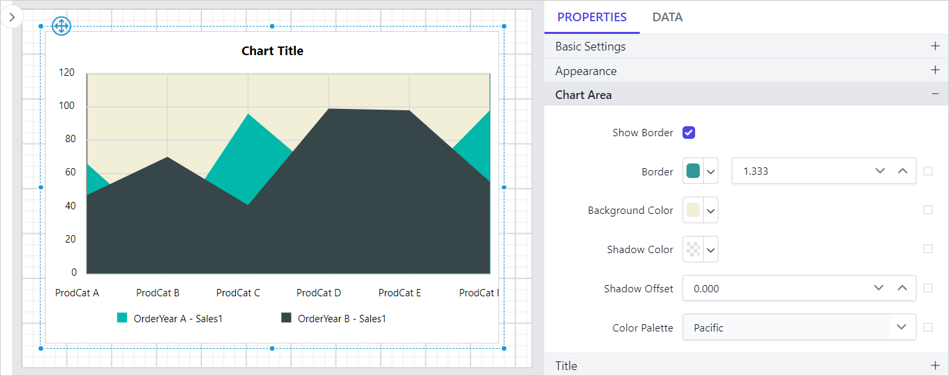
Task: Toggle the advanced checkbox beside Shadow Offset
Action: (x=928, y=288)
